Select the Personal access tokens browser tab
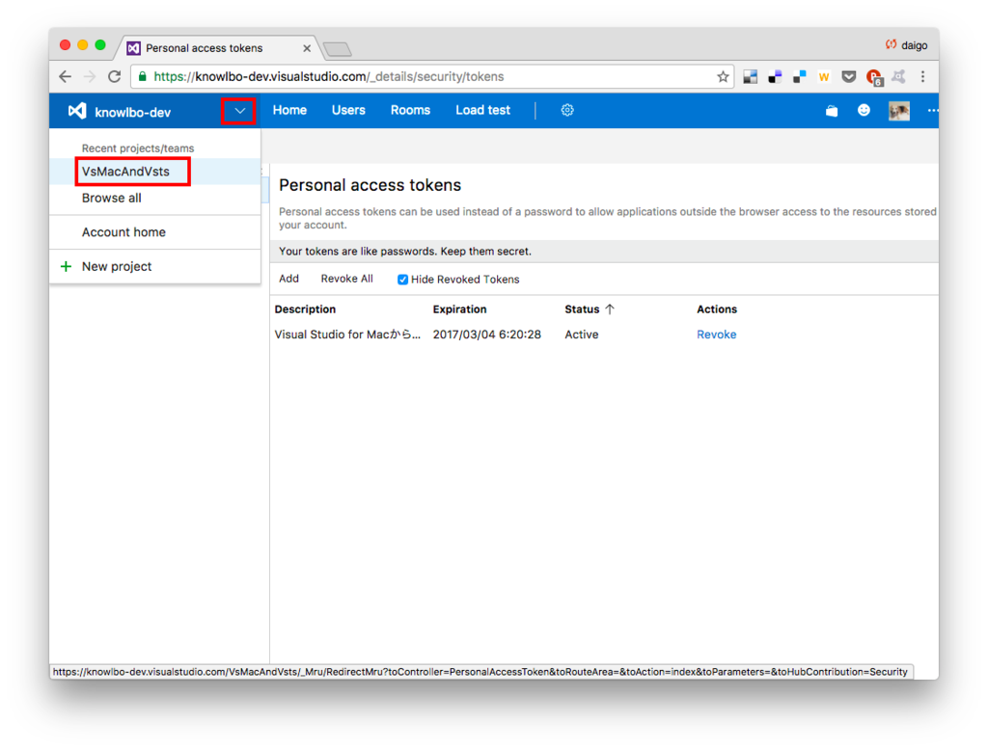This screenshot has height=750, width=988. (217, 48)
